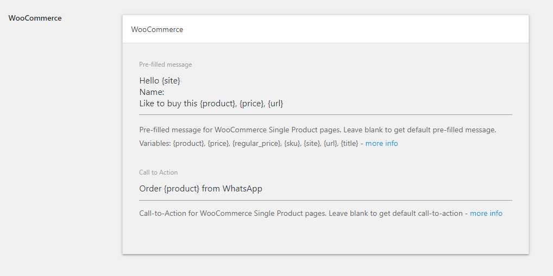553x276 pixels.
Task: Click the Call to Action input field
Action: point(325,189)
